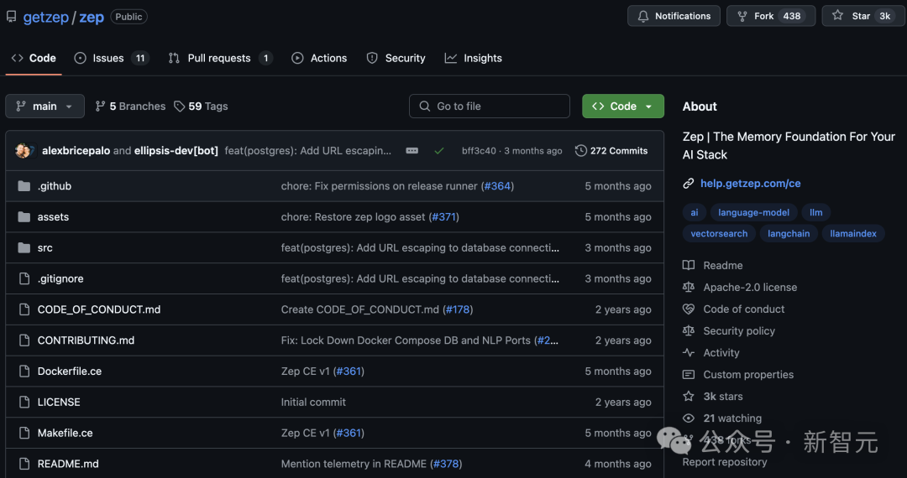Click the folder icon next to src
The height and width of the screenshot is (478, 907).
tap(24, 247)
